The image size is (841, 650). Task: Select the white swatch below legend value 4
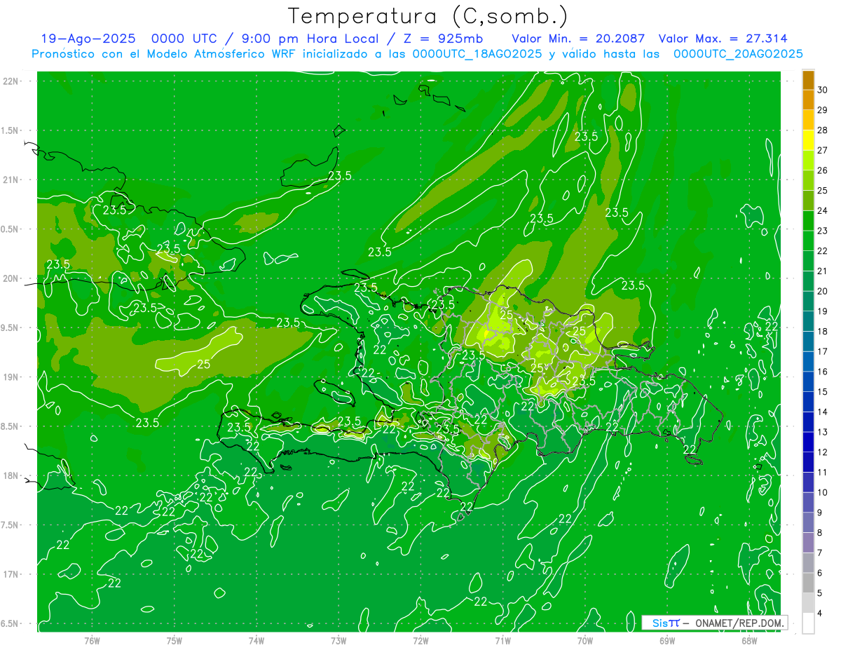[808, 623]
